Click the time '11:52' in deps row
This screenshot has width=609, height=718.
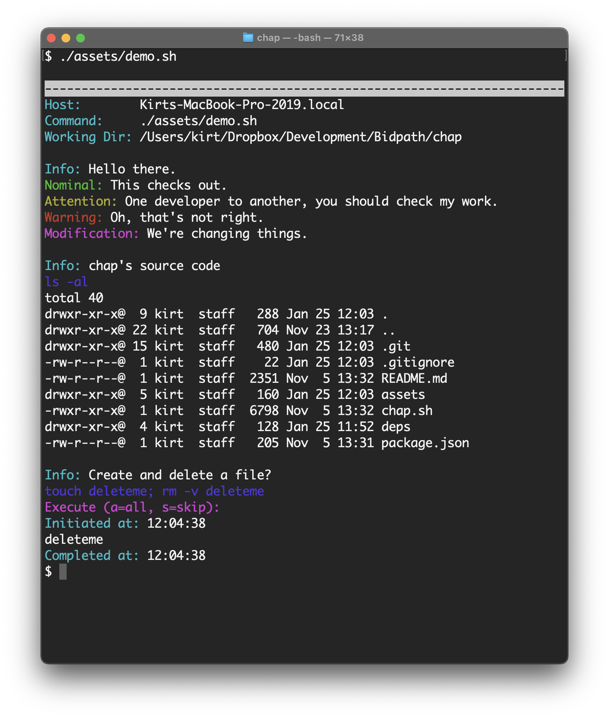[356, 427]
